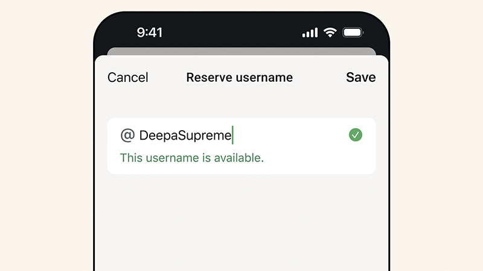Save the reserved username
Image resolution: width=483 pixels, height=271 pixels.
tap(360, 77)
